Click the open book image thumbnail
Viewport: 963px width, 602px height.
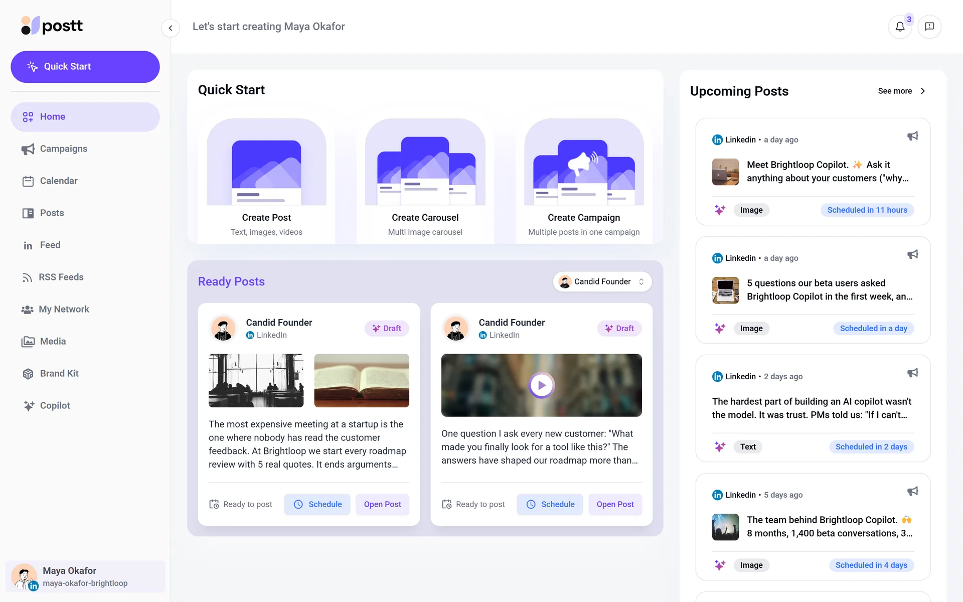point(362,381)
